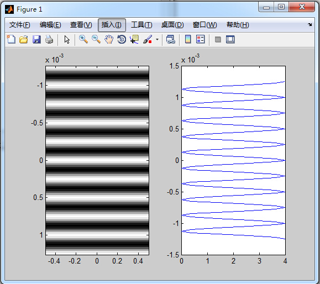Activate the Zoom Out tool
Viewport: 320px width, 284px height.
click(x=96, y=39)
